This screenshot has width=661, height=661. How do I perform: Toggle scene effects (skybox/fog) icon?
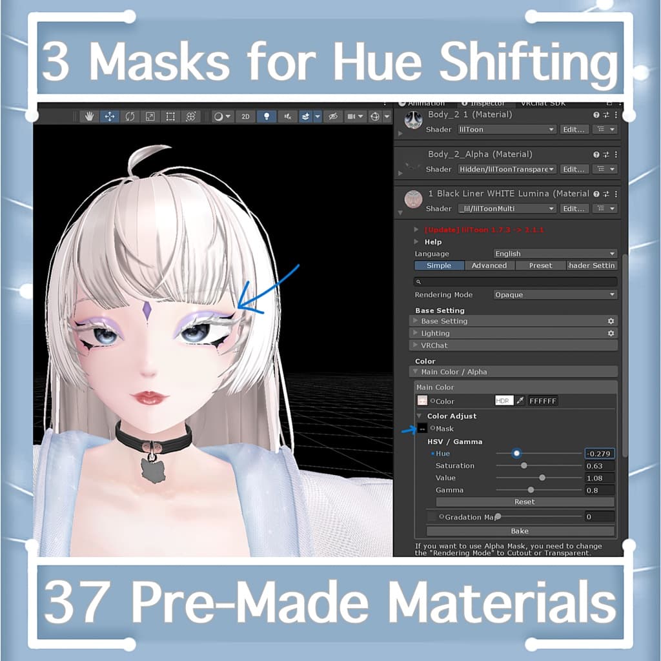305,117
